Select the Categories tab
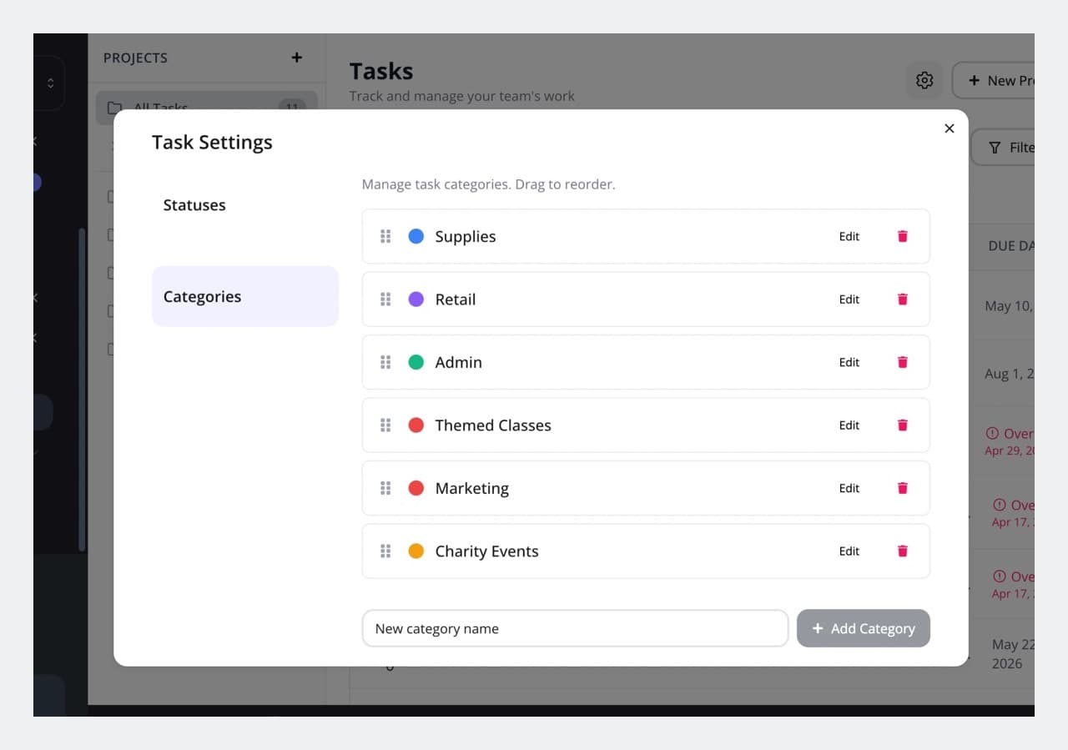This screenshot has width=1068, height=750. [x=245, y=296]
